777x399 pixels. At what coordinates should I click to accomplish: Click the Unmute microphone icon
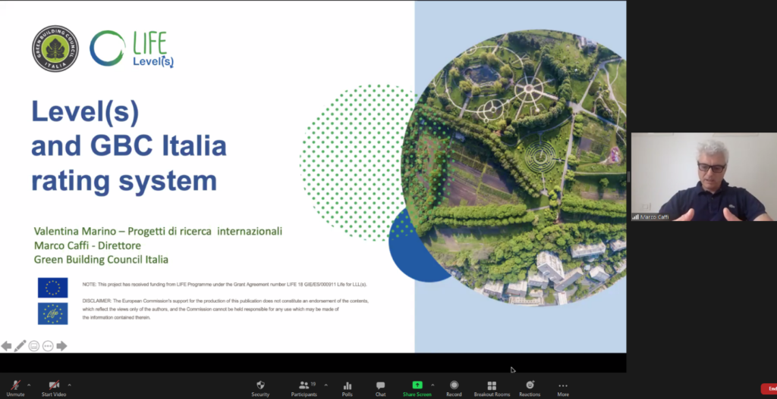click(15, 385)
